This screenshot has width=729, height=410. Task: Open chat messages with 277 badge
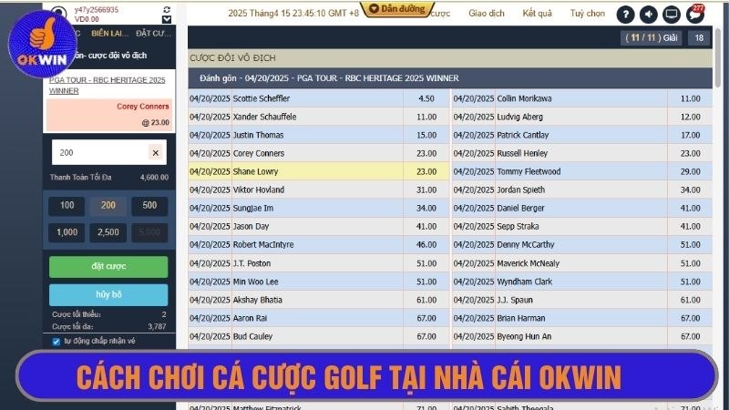[695, 15]
